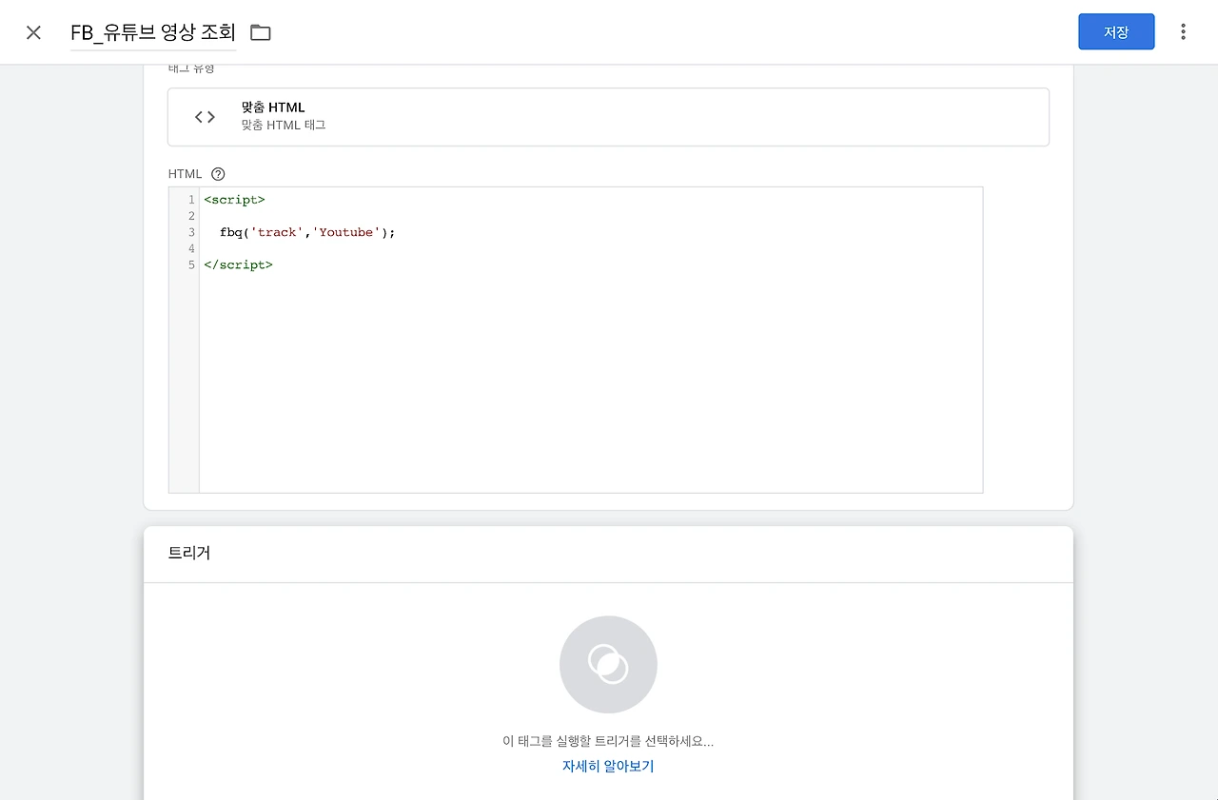Select the 맞춤 HTML tag type card
Screen dimensions: 1218x800
(608, 117)
